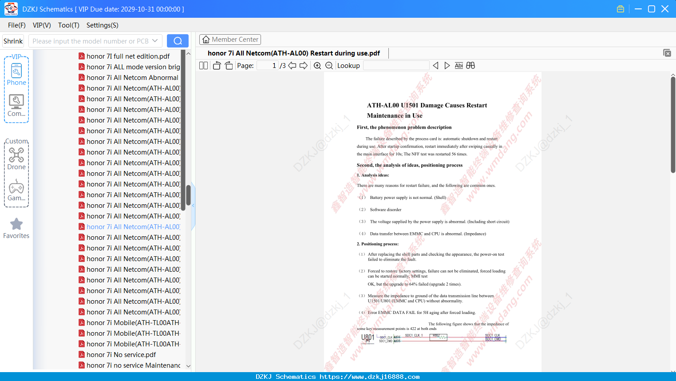676x381 pixels.
Task: Click the DZKJ app logo
Action: pos(11,9)
